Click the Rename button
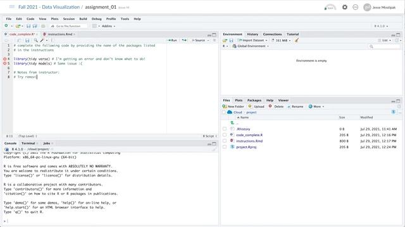 pos(296,107)
